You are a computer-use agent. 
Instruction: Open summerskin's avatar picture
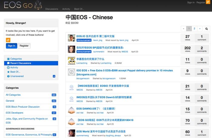[x=71, y=49]
